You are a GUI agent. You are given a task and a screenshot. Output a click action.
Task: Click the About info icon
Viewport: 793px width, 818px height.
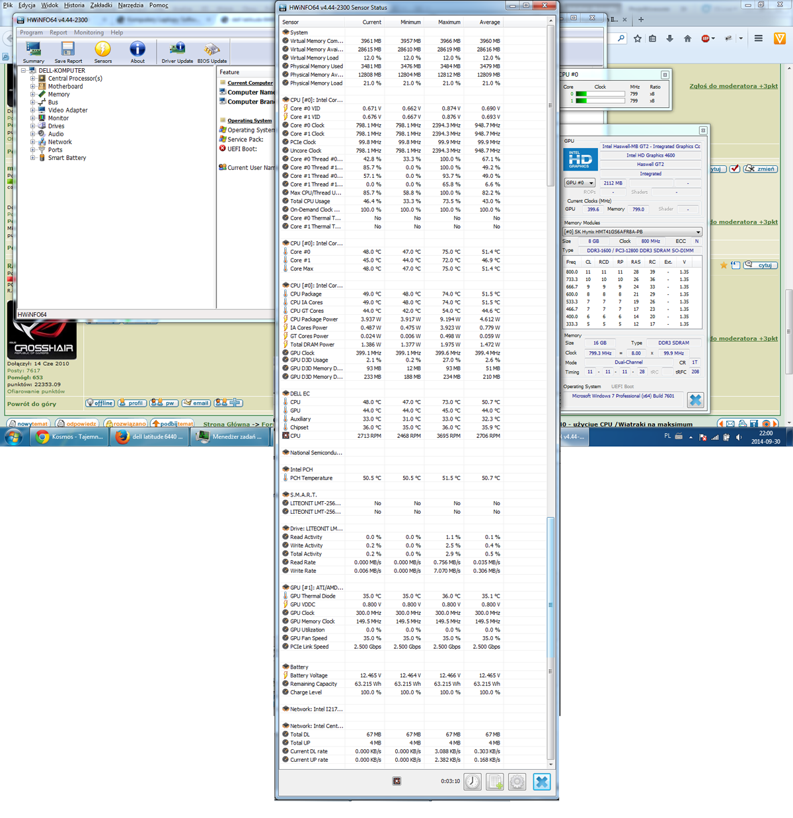click(137, 52)
